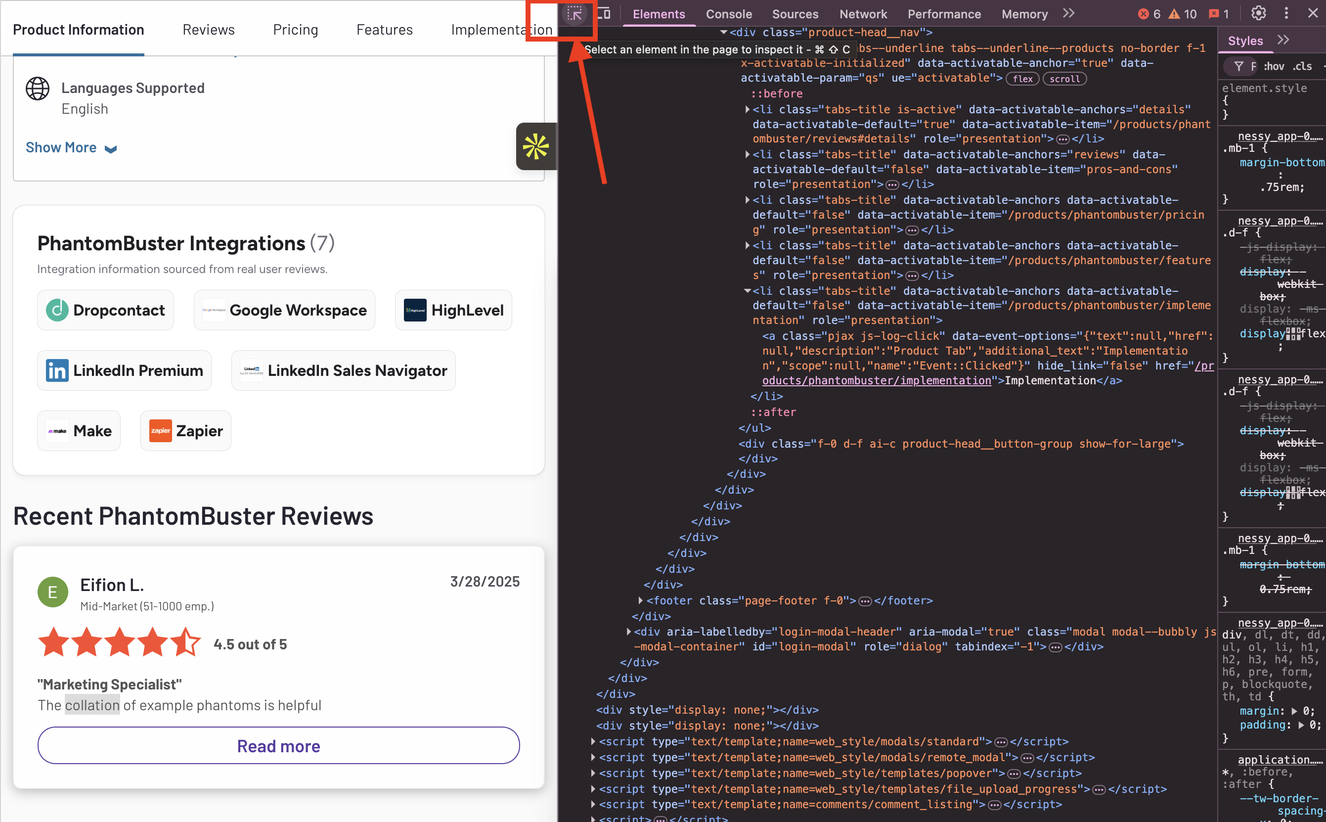The image size is (1326, 822).
Task: Open the LinkedIn Sales Navigator integration
Action: coord(344,371)
